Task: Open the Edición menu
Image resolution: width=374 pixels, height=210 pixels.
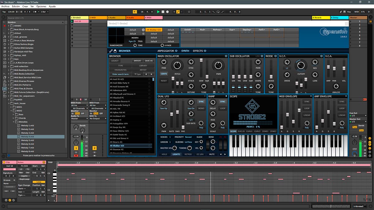Action: 16,6
